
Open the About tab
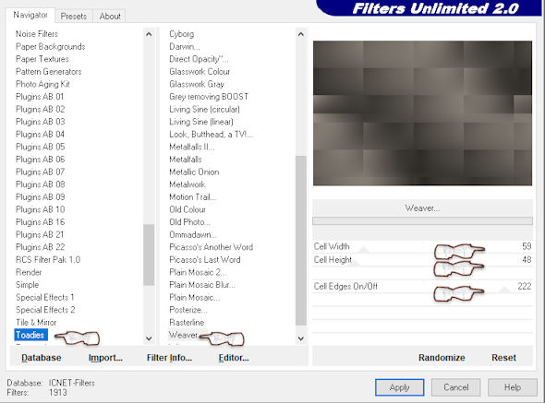[110, 16]
